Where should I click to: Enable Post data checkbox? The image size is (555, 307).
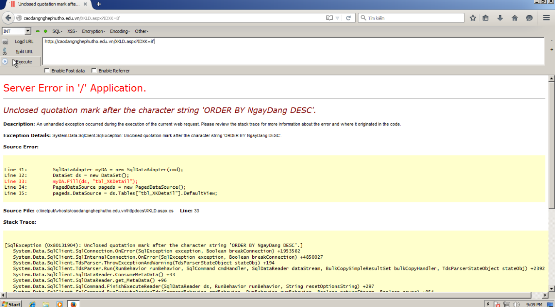click(47, 71)
